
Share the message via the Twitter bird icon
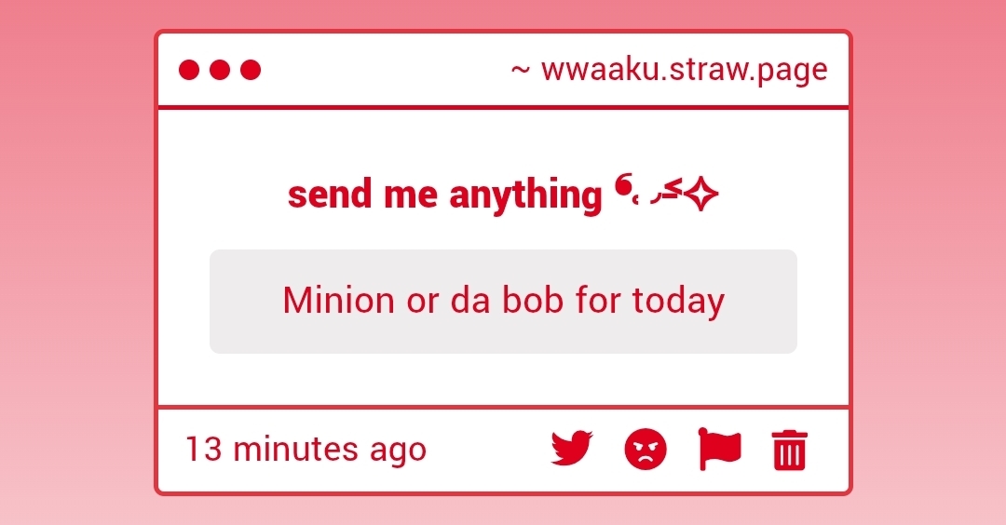pyautogui.click(x=571, y=450)
